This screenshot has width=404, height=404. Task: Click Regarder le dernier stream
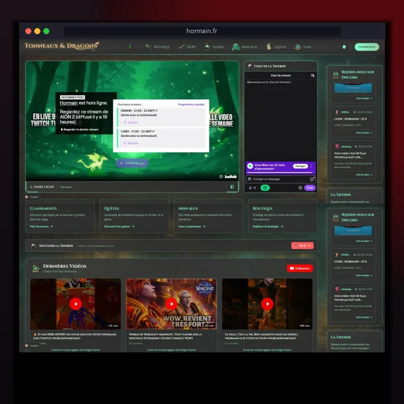pyautogui.click(x=80, y=130)
